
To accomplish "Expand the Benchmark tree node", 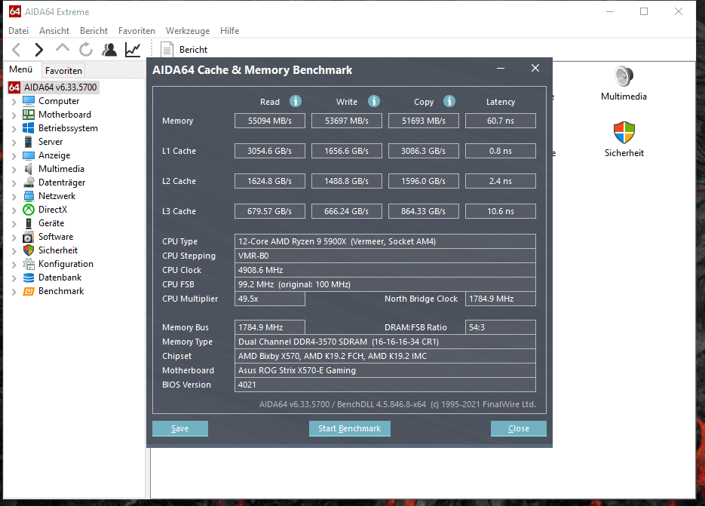I will (14, 291).
